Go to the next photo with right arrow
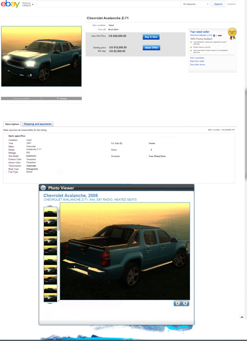Screen dimensions: 247x341 (x=185, y=303)
